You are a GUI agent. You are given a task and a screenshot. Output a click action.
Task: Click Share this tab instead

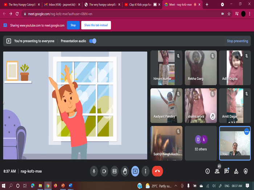pyautogui.click(x=96, y=25)
